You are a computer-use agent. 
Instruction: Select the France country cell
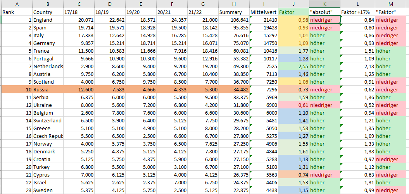tap(48, 51)
